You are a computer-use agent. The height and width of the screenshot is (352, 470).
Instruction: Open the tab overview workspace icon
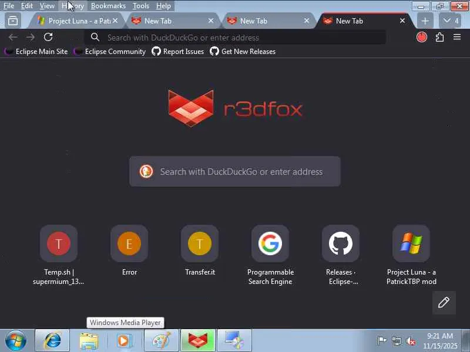[13, 21]
